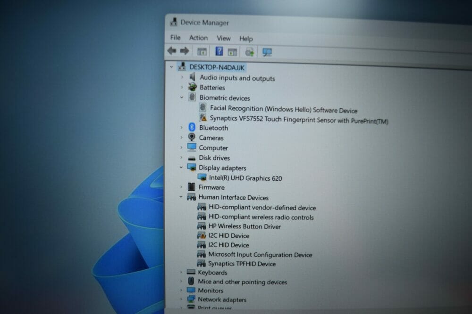The image size is (472, 314).
Task: Select HID-compliant wireless radio controls
Action: click(x=261, y=217)
